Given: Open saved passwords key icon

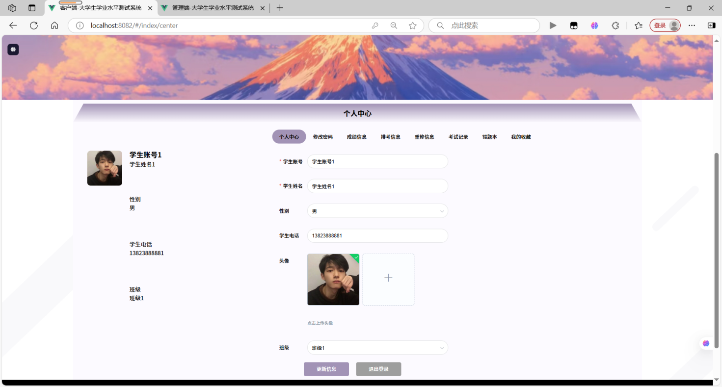Looking at the screenshot, I should (x=375, y=26).
